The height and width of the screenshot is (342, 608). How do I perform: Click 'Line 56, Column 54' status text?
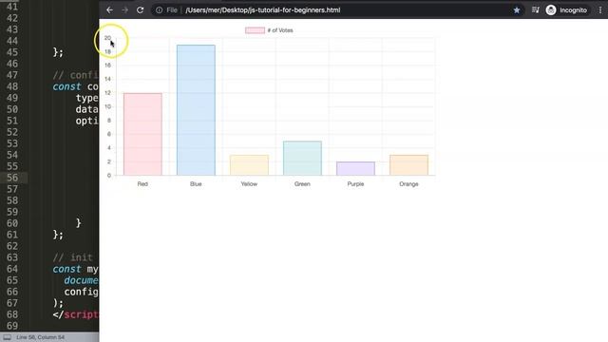pos(40,337)
